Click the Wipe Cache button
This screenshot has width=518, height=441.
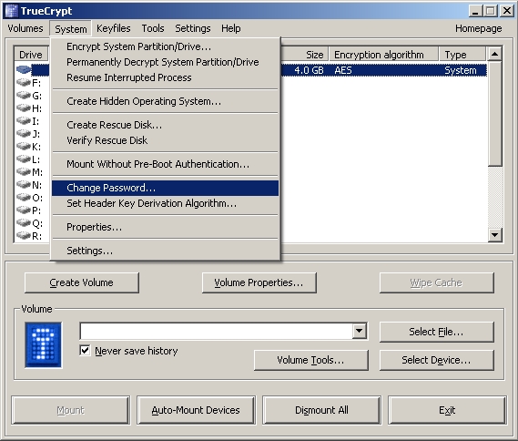(x=436, y=282)
